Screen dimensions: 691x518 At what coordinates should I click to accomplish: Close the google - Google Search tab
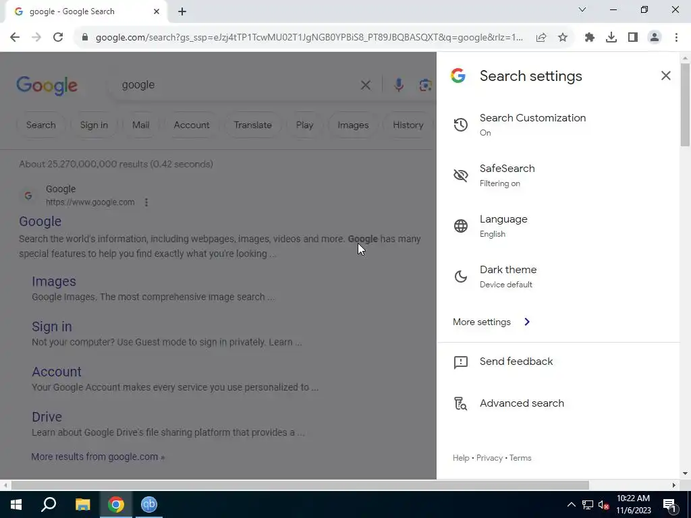coord(157,11)
